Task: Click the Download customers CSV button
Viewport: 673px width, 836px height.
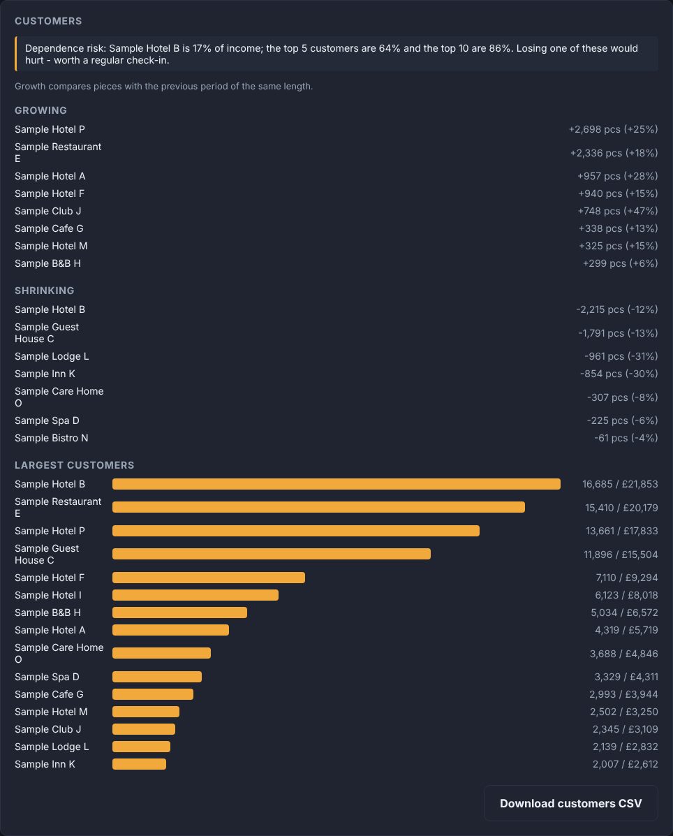Action: click(570, 803)
